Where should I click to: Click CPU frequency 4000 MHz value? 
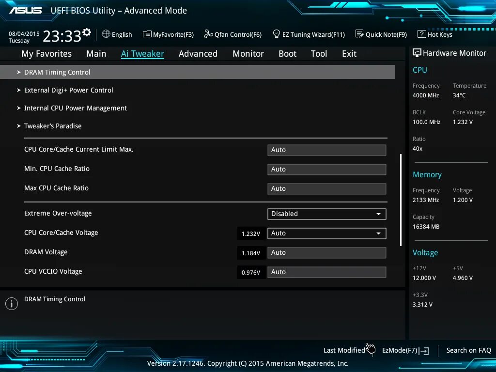pyautogui.click(x=426, y=95)
